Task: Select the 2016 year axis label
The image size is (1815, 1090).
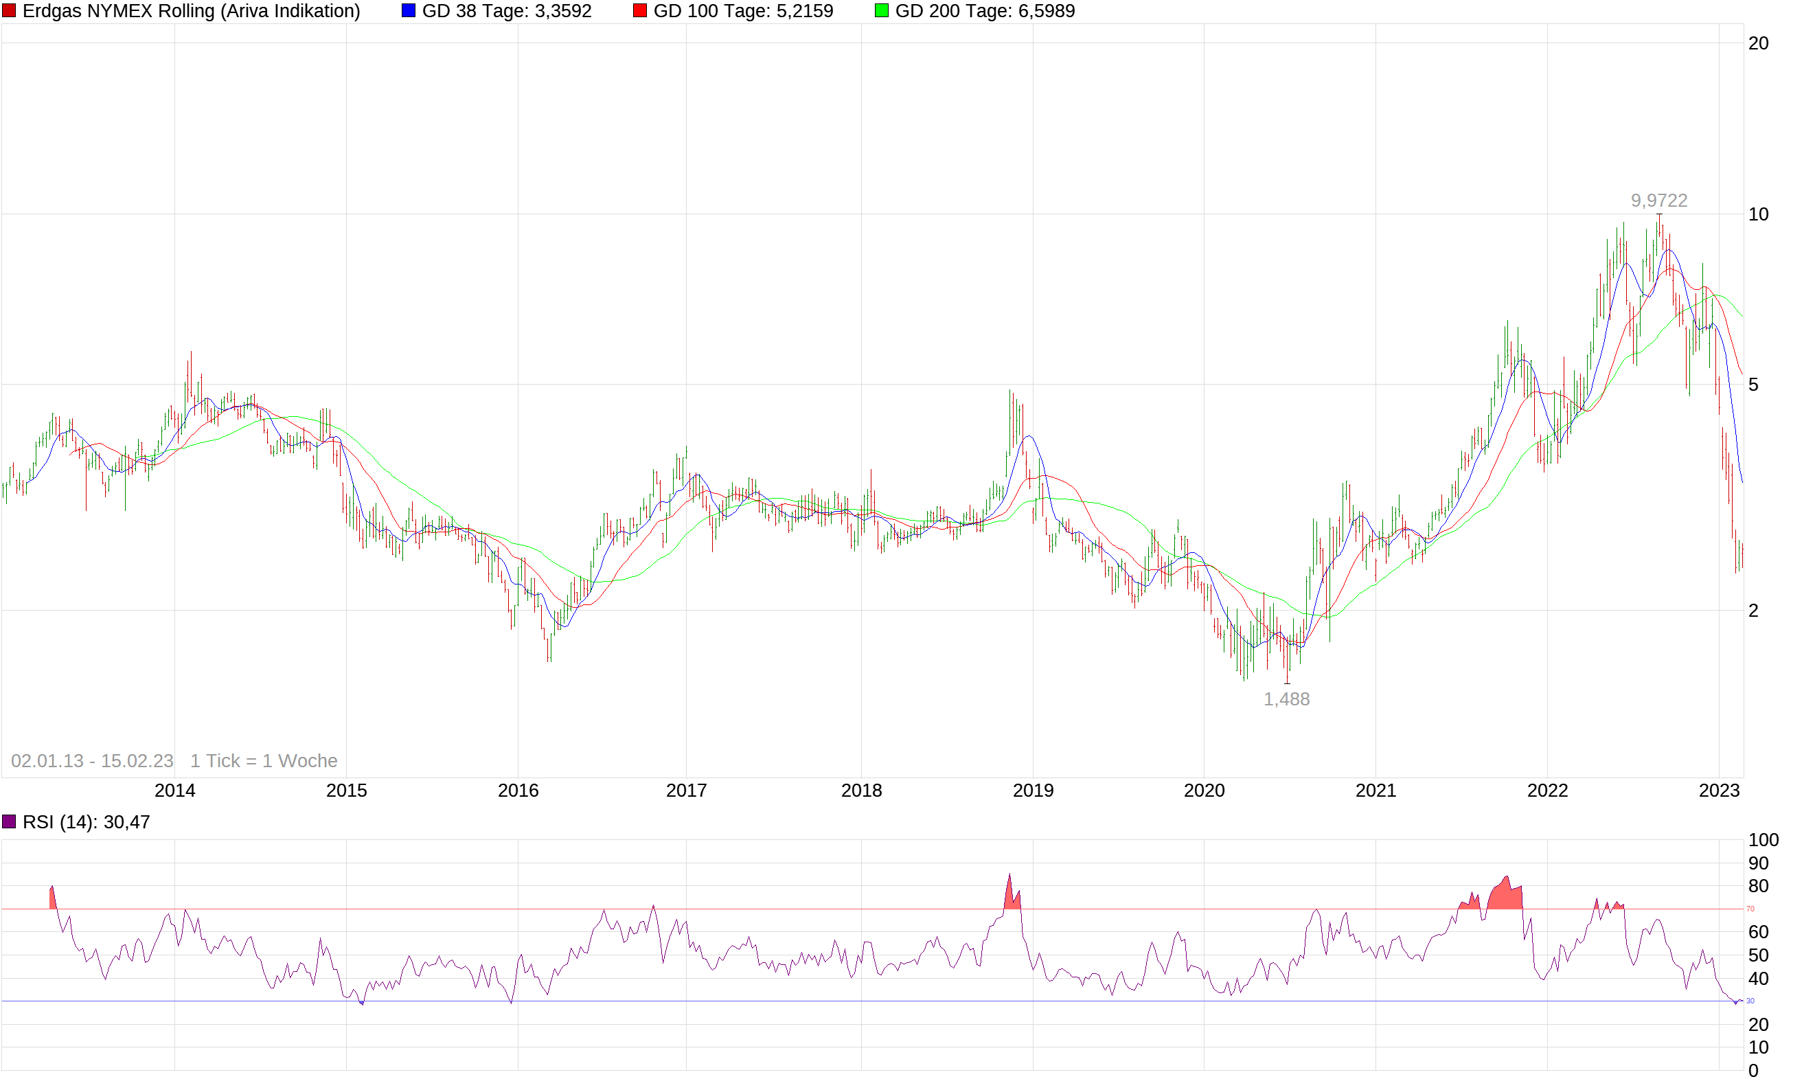Action: click(x=518, y=791)
